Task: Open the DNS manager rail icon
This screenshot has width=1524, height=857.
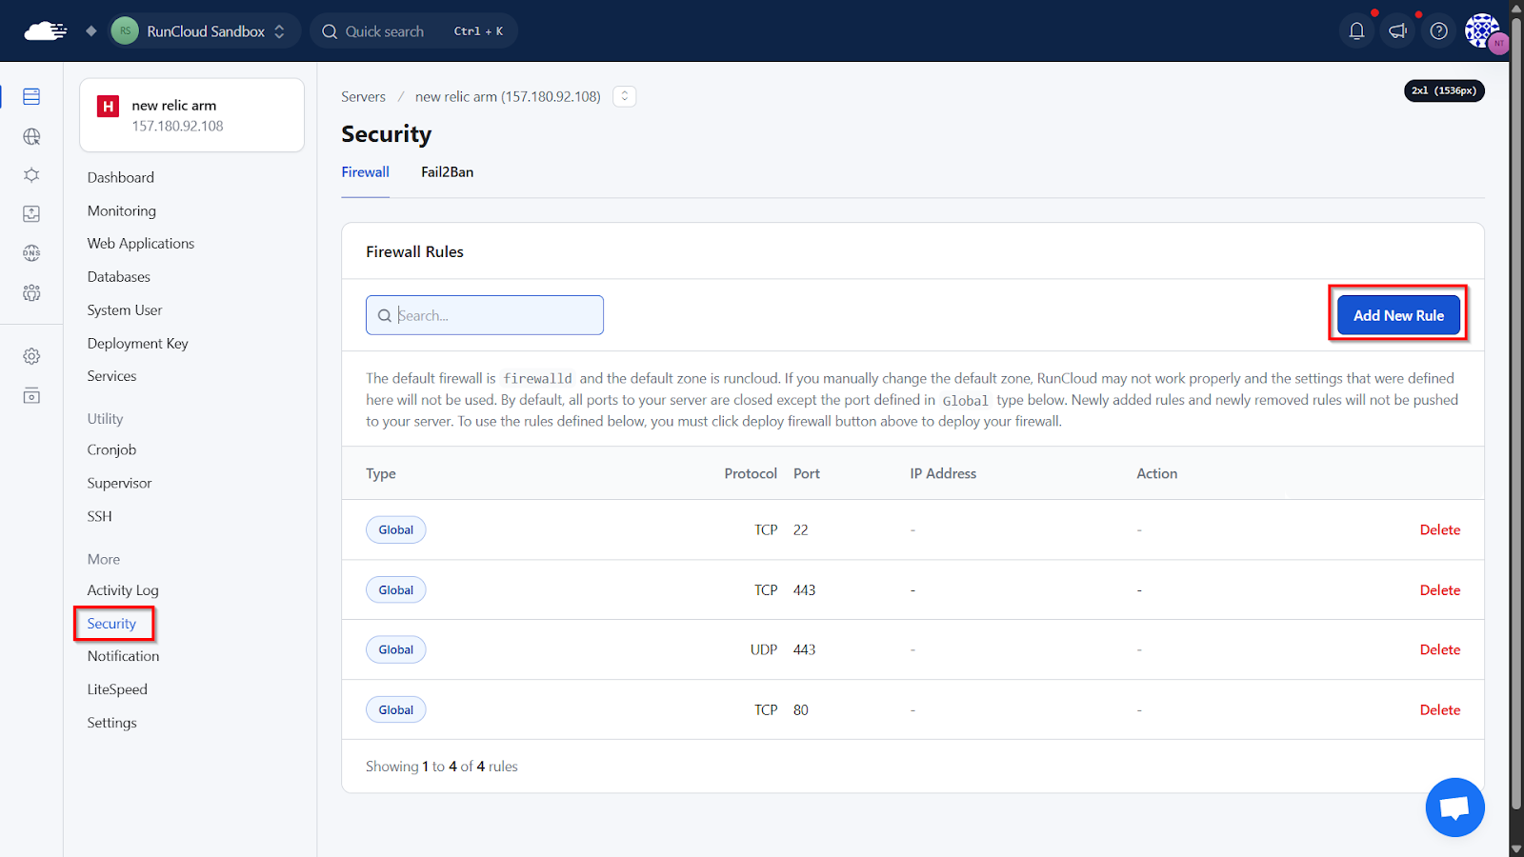Action: [x=31, y=253]
